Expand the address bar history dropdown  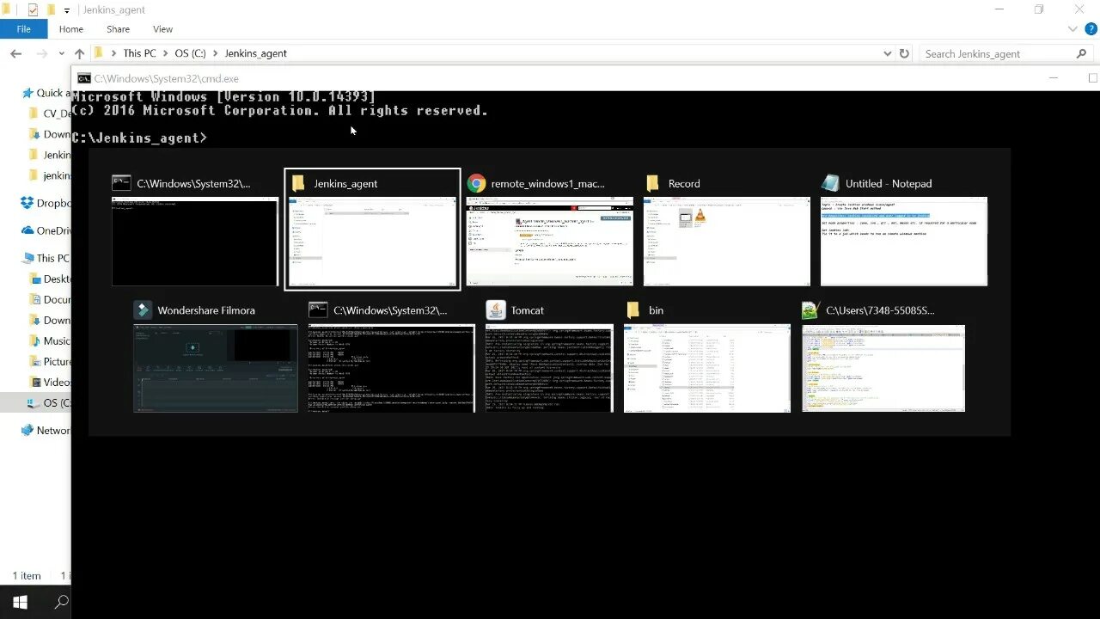coord(888,53)
